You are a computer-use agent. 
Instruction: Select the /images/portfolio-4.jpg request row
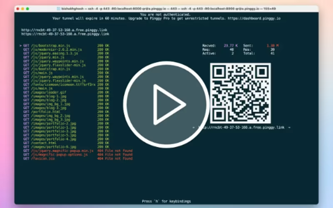point(66,139)
